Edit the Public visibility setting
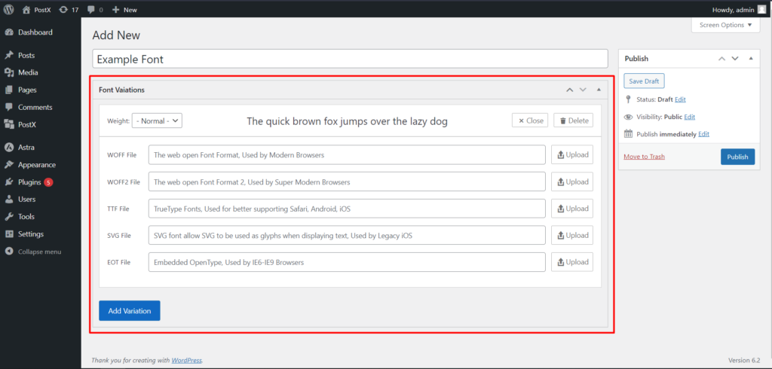The image size is (772, 369). [x=689, y=117]
